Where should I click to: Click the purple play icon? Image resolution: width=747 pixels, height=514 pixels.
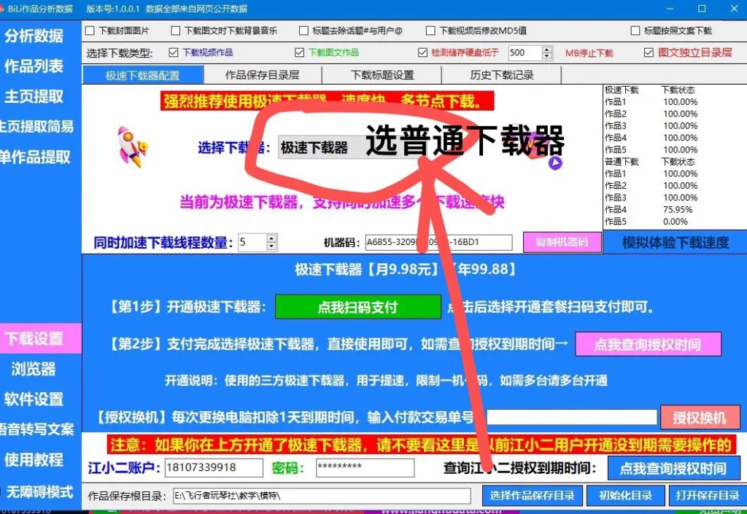[554, 163]
